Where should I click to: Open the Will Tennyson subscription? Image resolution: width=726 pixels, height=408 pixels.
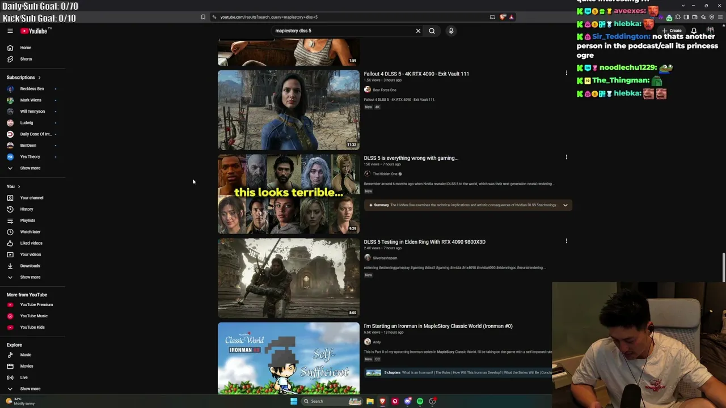click(x=33, y=112)
